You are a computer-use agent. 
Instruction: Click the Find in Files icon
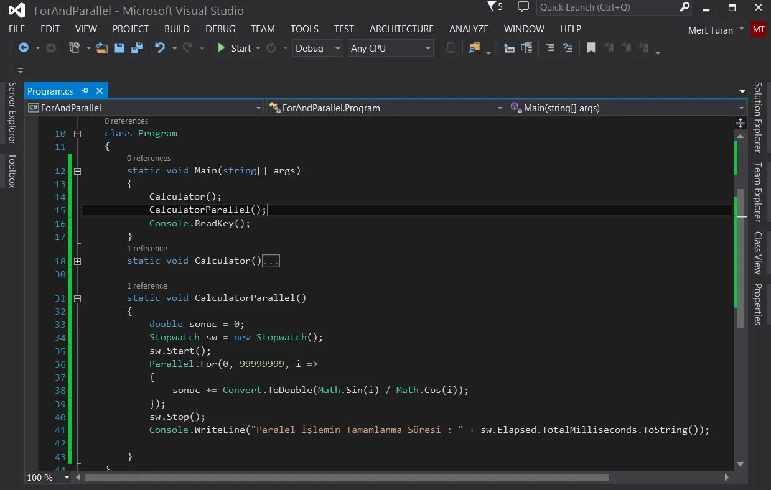pyautogui.click(x=475, y=48)
